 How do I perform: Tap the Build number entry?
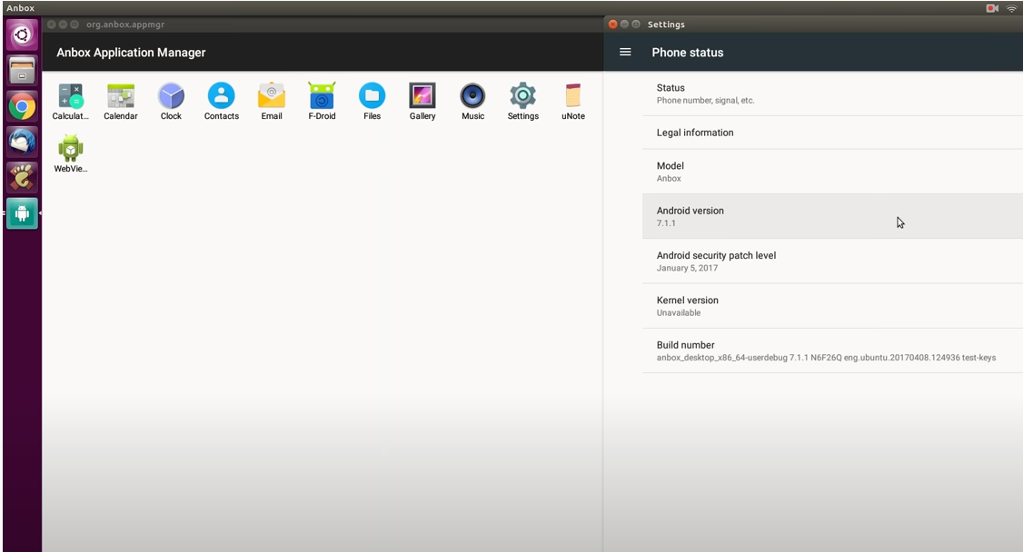coord(831,350)
